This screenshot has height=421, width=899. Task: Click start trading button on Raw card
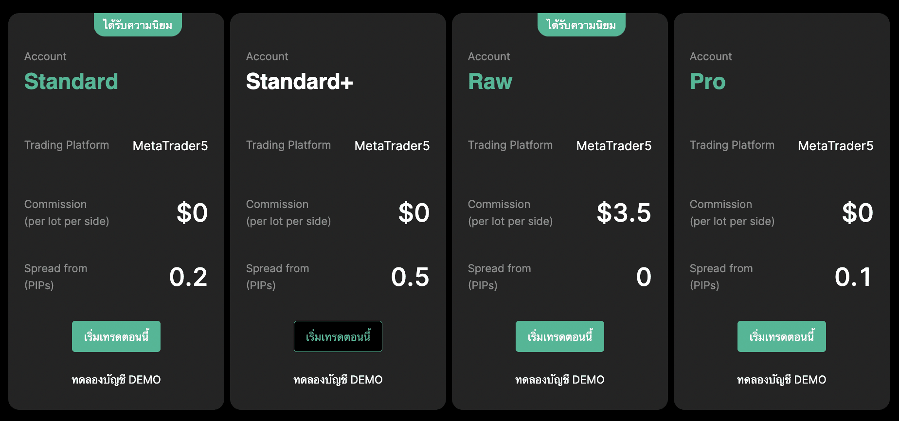pyautogui.click(x=559, y=336)
